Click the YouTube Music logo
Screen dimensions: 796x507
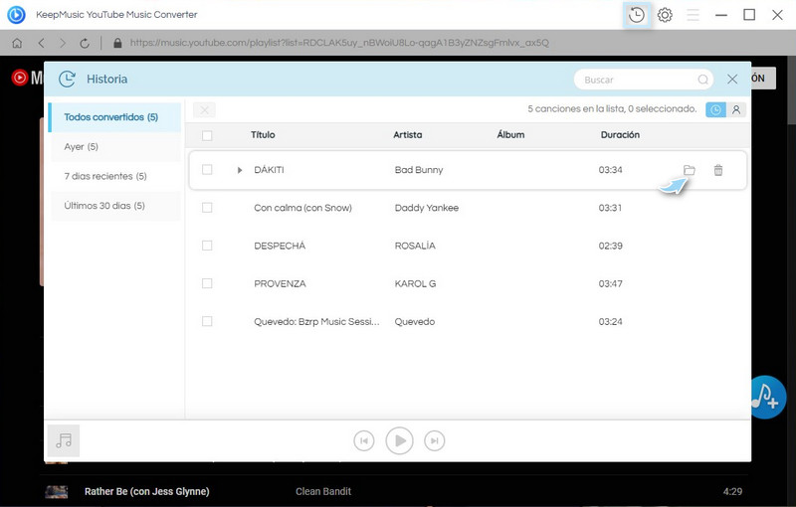coord(19,78)
